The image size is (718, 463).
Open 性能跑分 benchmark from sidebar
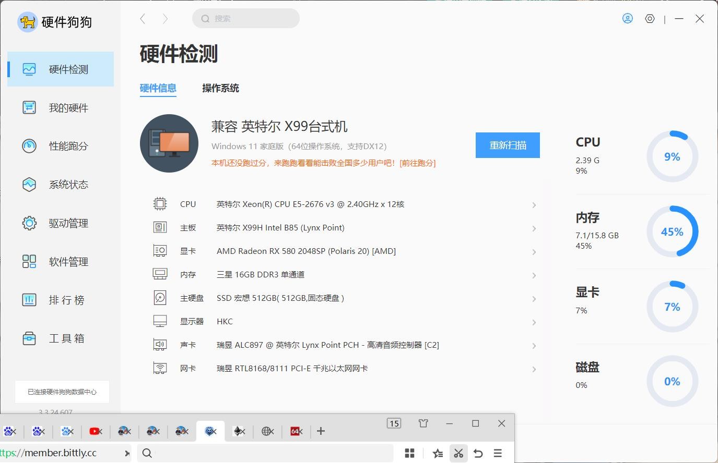pos(68,146)
